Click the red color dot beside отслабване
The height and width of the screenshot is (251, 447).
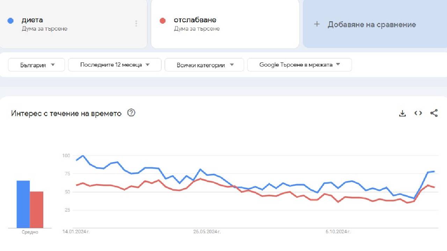coord(162,20)
